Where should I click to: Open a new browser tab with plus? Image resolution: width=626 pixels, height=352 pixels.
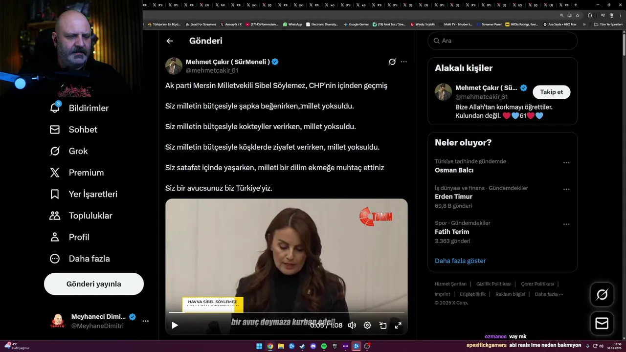[576, 5]
